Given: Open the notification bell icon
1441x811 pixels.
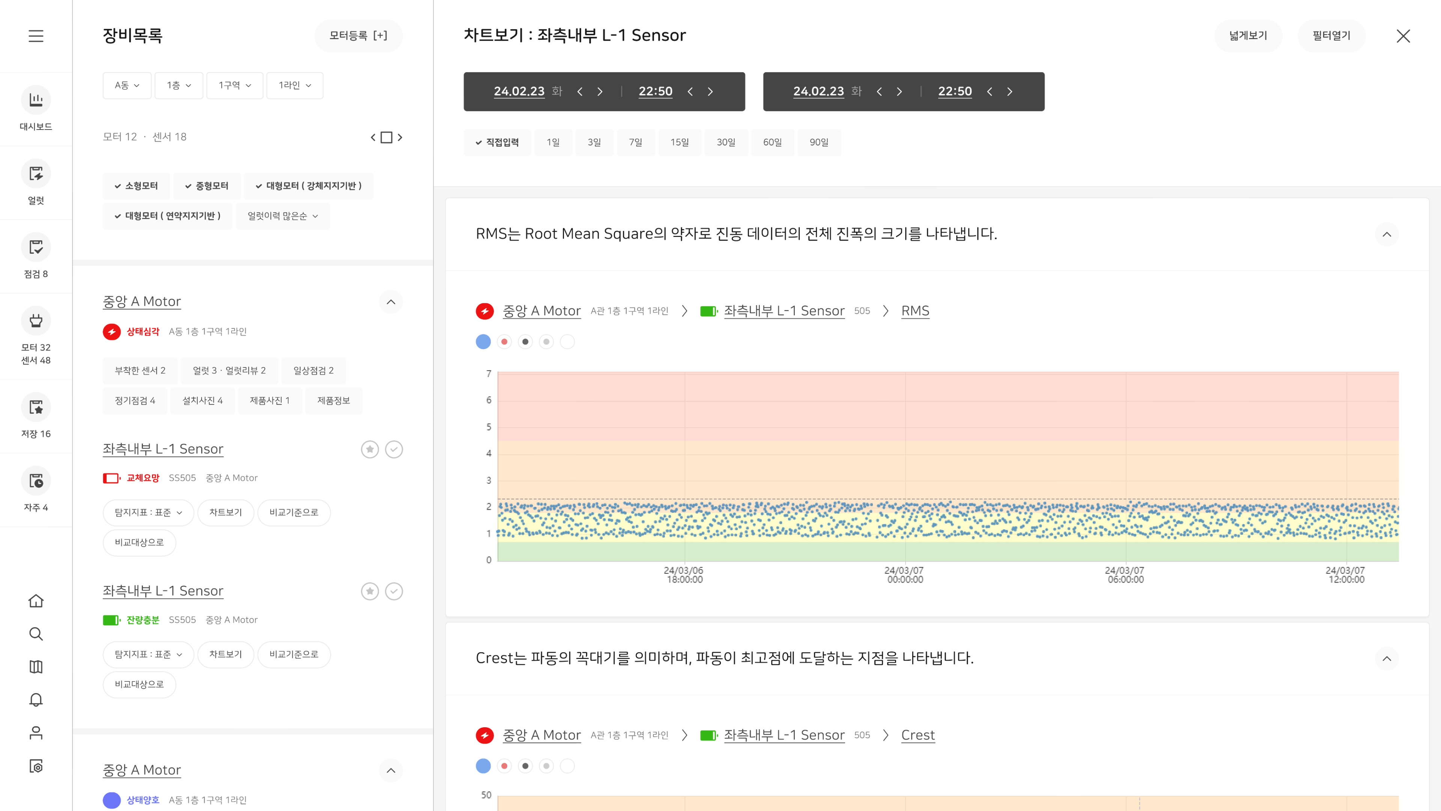Looking at the screenshot, I should pos(36,699).
